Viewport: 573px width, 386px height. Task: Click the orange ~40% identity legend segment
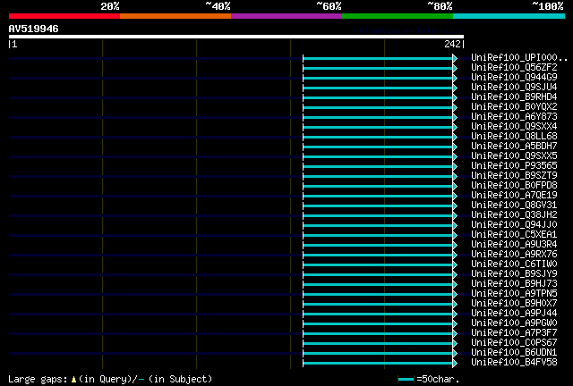175,16
